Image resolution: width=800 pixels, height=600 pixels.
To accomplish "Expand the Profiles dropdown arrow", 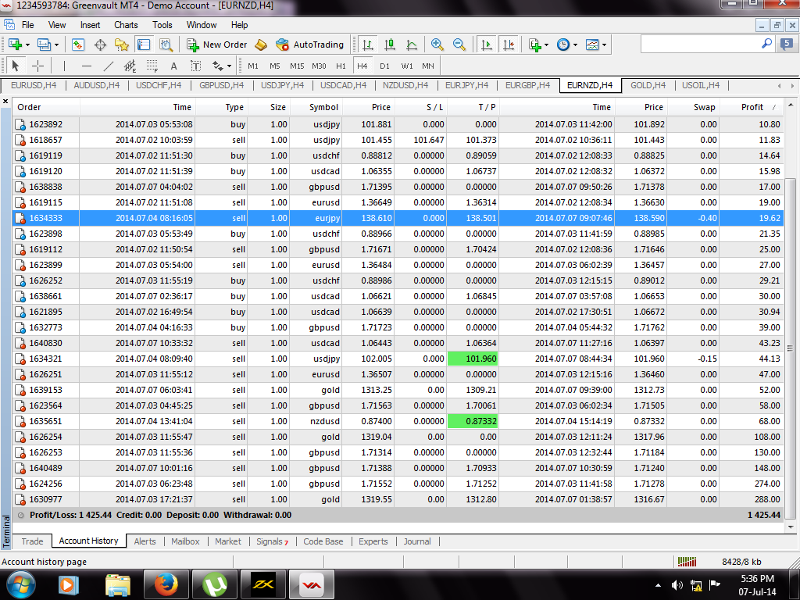I will point(56,45).
